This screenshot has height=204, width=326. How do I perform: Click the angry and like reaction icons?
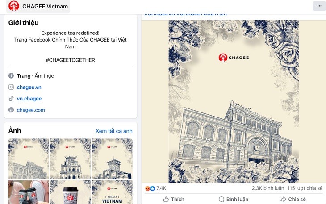tap(150, 188)
